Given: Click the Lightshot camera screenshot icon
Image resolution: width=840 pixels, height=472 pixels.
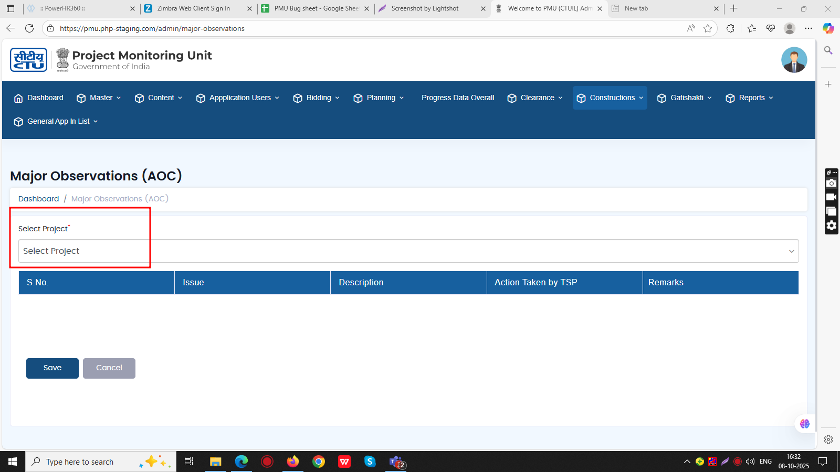Looking at the screenshot, I should tap(831, 183).
